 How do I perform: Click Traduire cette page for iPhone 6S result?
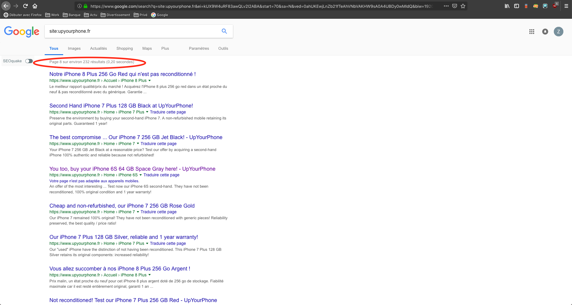click(x=161, y=175)
